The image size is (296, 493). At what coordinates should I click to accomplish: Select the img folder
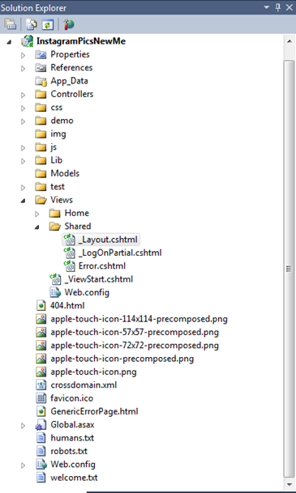coord(58,134)
